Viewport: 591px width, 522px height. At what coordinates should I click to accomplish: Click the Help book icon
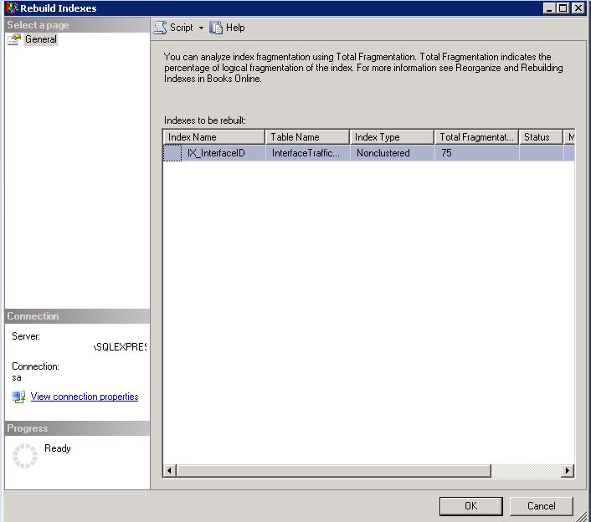coord(216,28)
